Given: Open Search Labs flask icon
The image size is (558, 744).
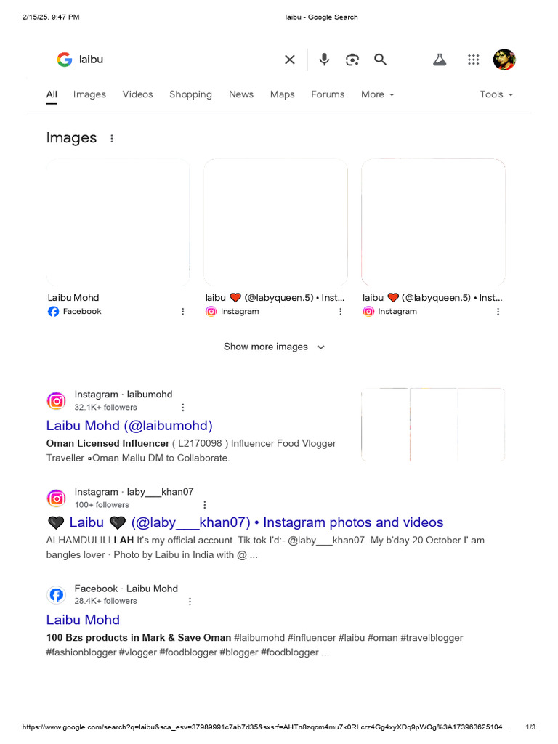Looking at the screenshot, I should [x=440, y=60].
